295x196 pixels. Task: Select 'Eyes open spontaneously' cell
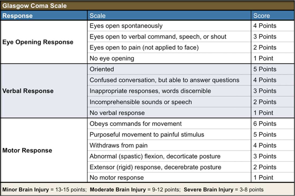click(126, 26)
